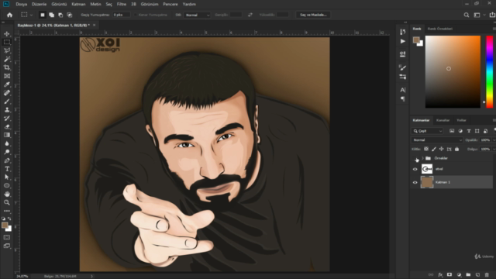Click the Home button in options bar
The width and height of the screenshot is (496, 279).
(x=9, y=15)
